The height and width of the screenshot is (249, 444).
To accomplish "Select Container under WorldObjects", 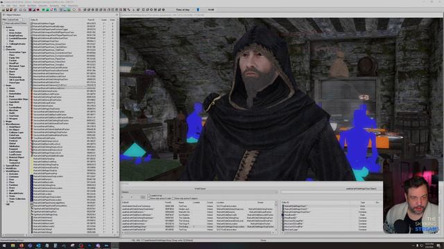I will click(14, 177).
